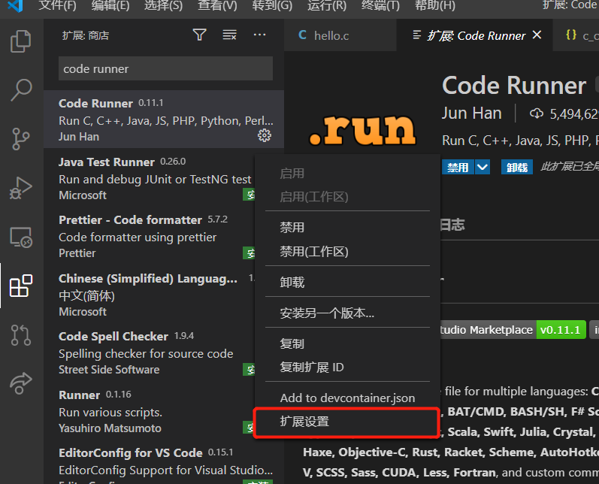Open the 选择(S) menu
The image size is (599, 484).
tap(163, 5)
